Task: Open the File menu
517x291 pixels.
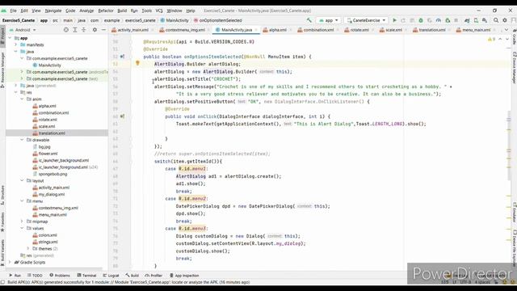Action: tap(13, 11)
